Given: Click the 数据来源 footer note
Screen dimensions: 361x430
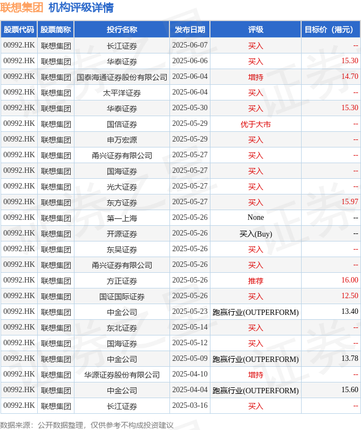Looking at the screenshot, I should (86, 425).
